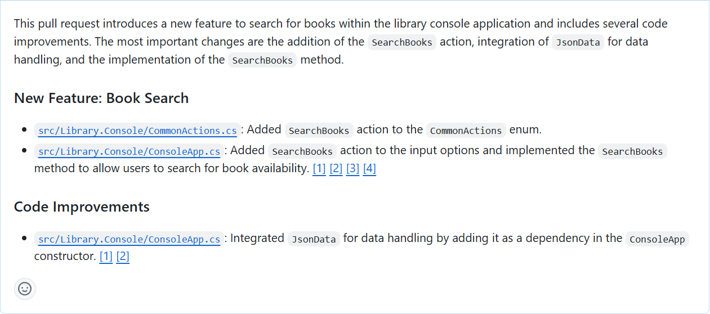Follow reference [1] after the word 'constructor'
The height and width of the screenshot is (314, 710).
coord(106,257)
